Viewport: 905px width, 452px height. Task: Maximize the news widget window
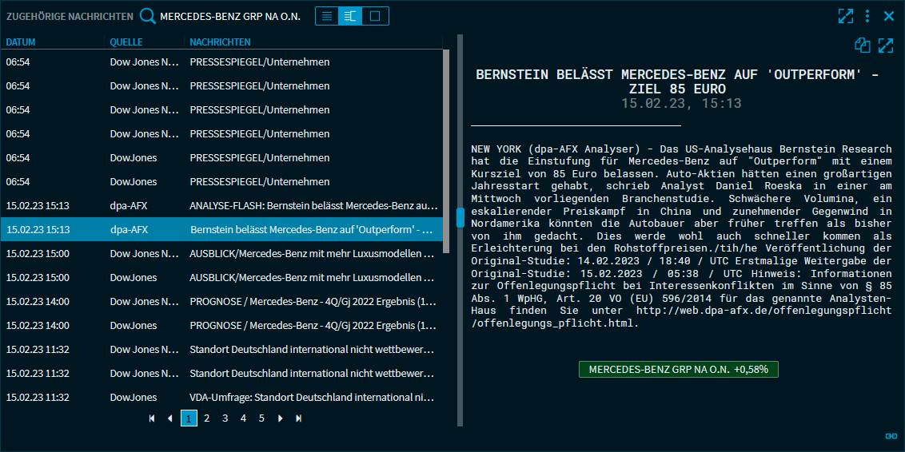point(846,16)
